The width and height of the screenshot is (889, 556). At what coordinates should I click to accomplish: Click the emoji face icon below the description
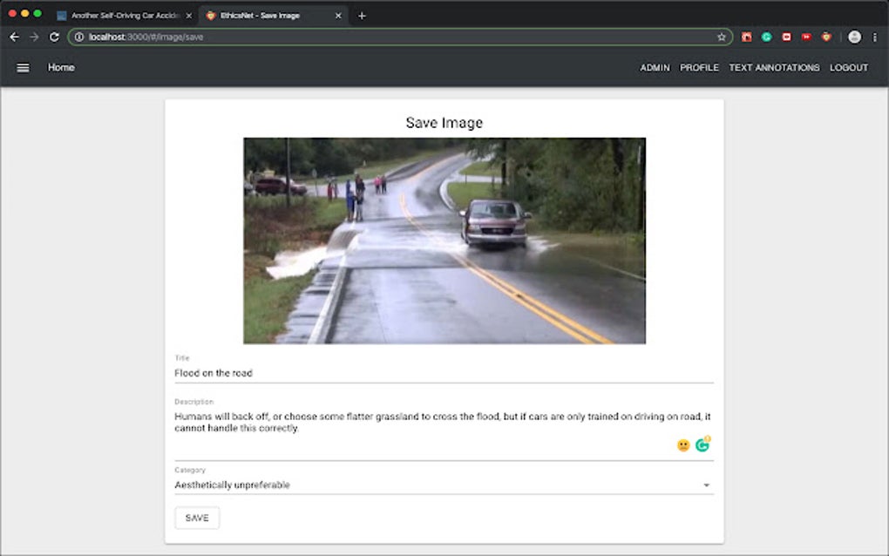click(682, 444)
